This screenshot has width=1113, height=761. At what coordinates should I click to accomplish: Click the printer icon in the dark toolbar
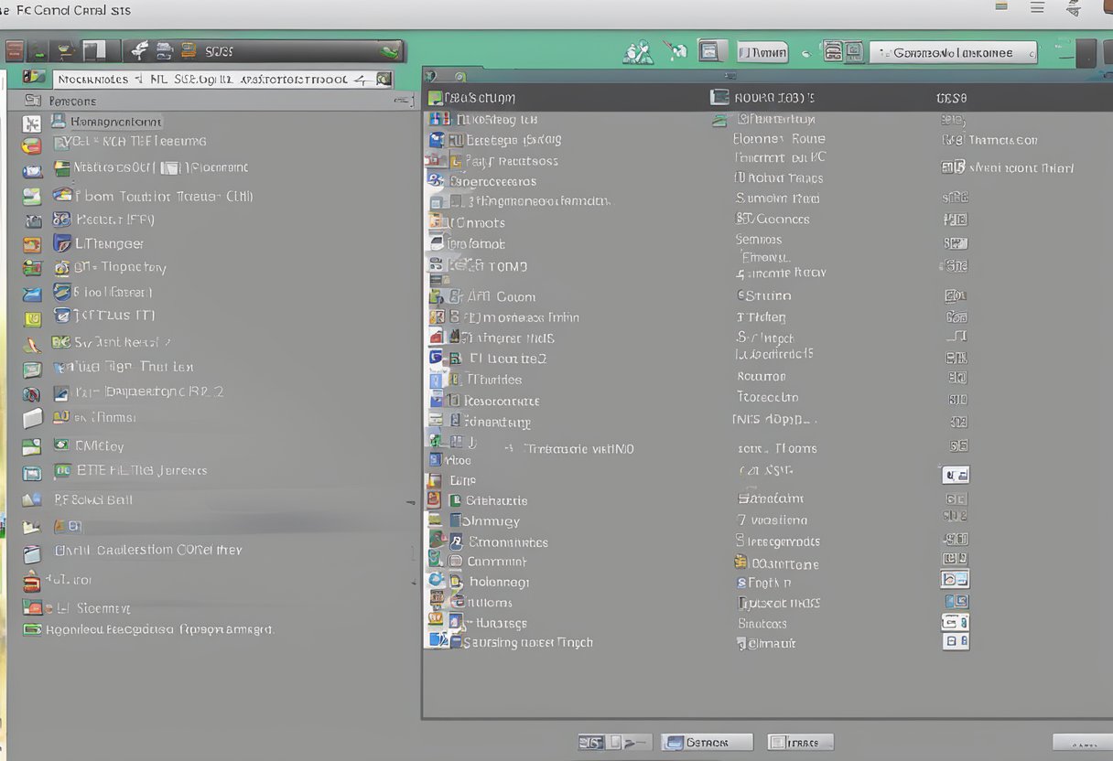pos(165,50)
